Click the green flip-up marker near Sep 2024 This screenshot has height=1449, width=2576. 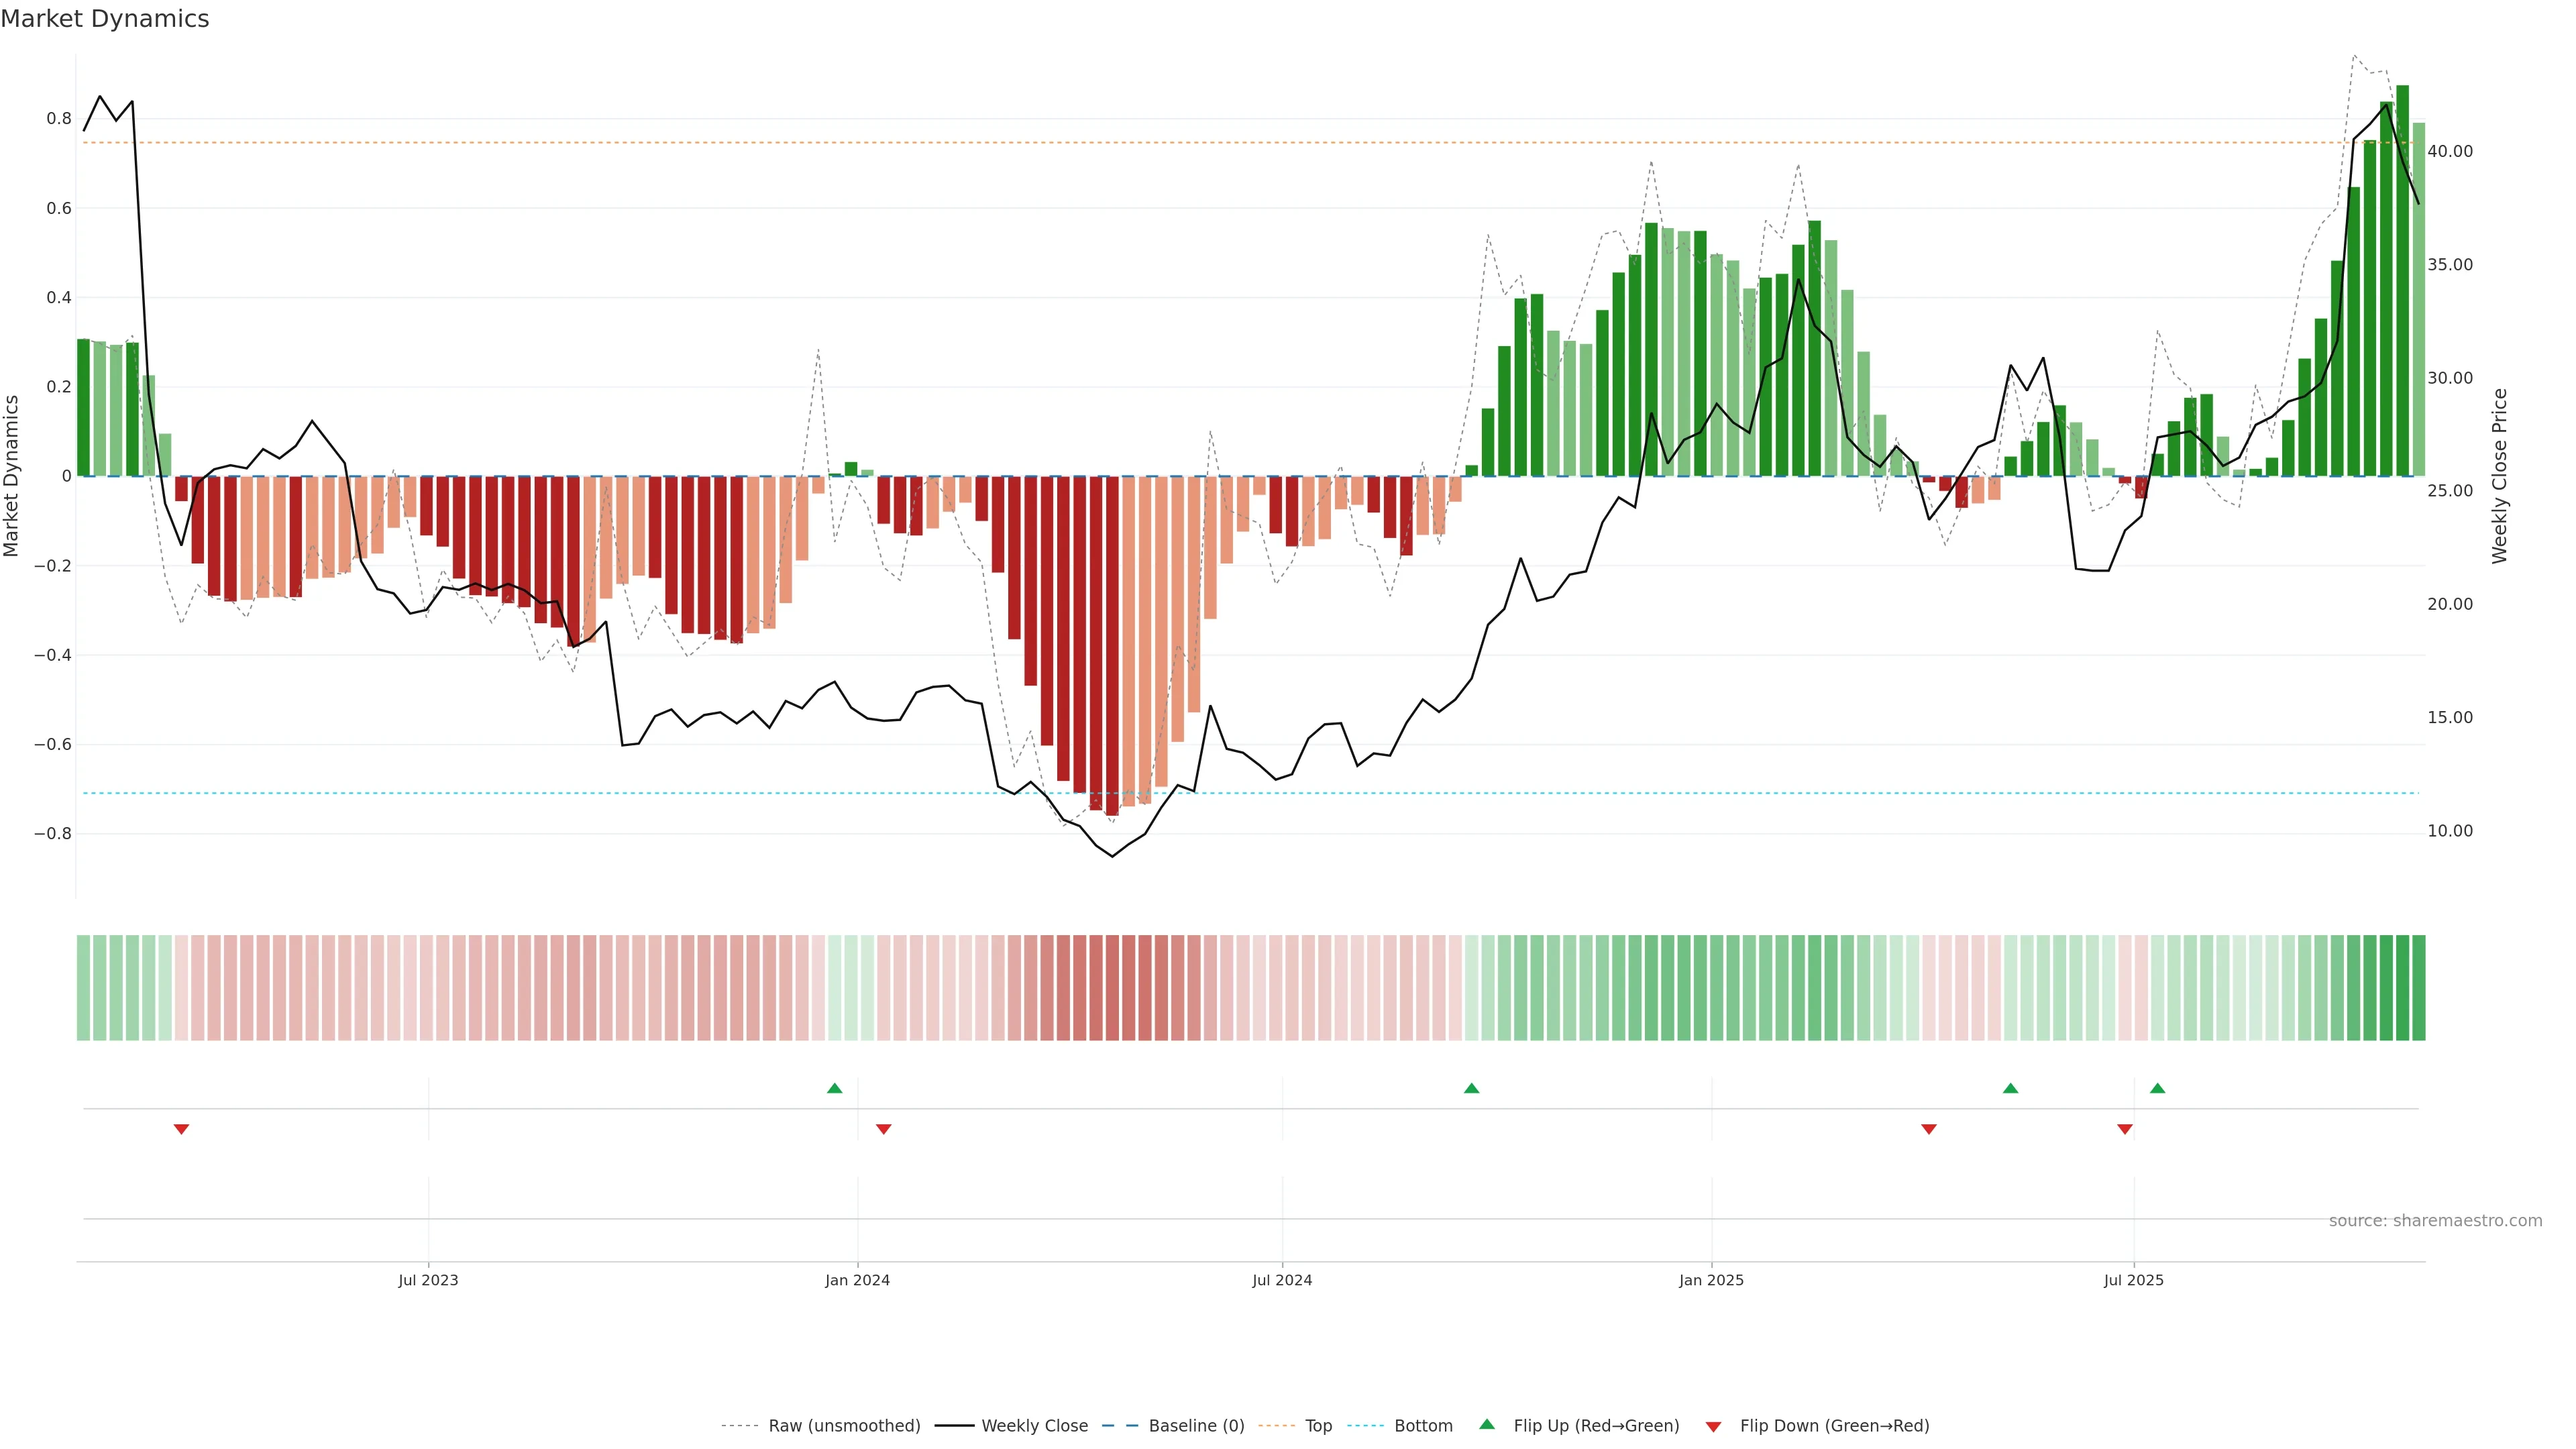pyautogui.click(x=1471, y=1088)
